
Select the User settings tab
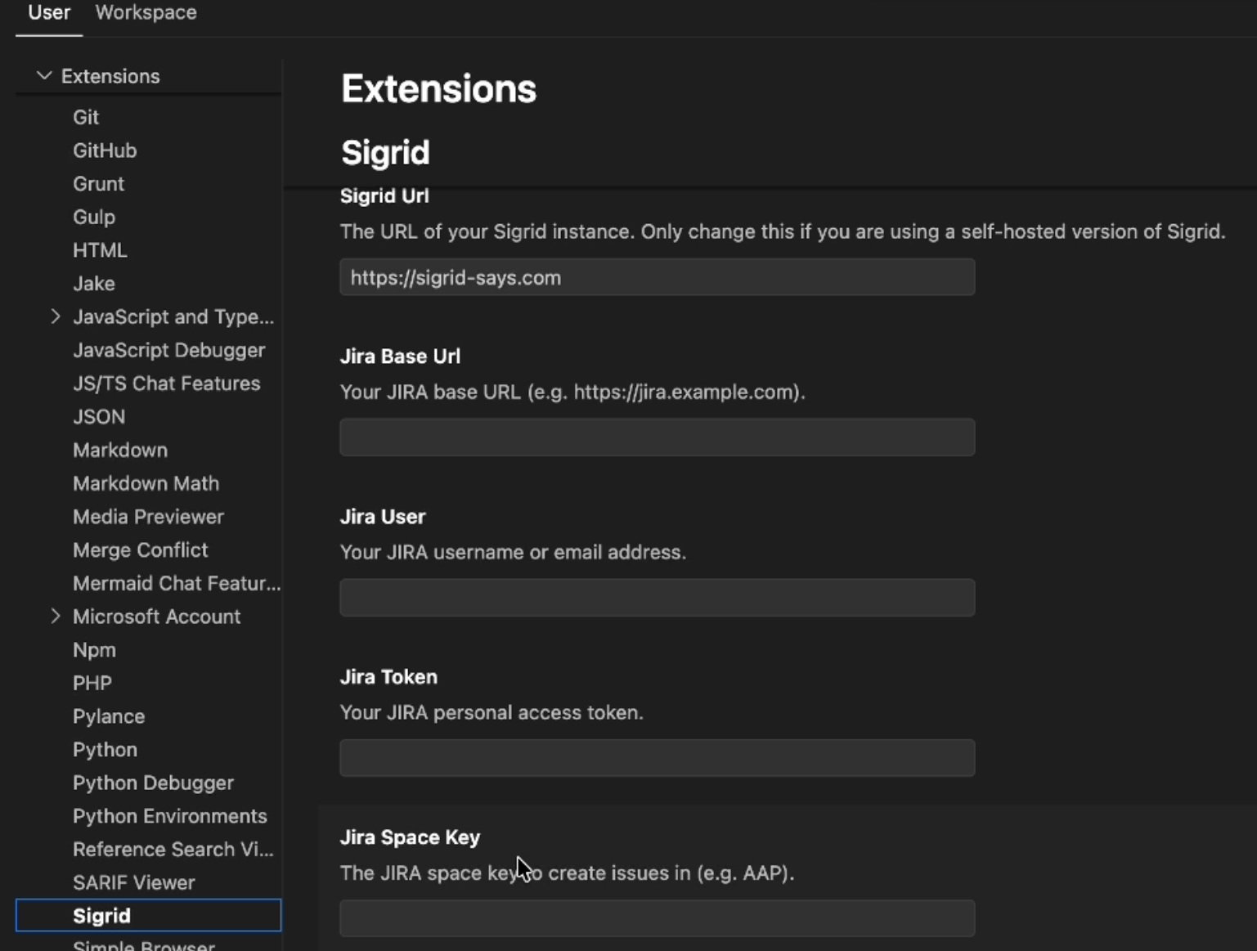[x=49, y=13]
